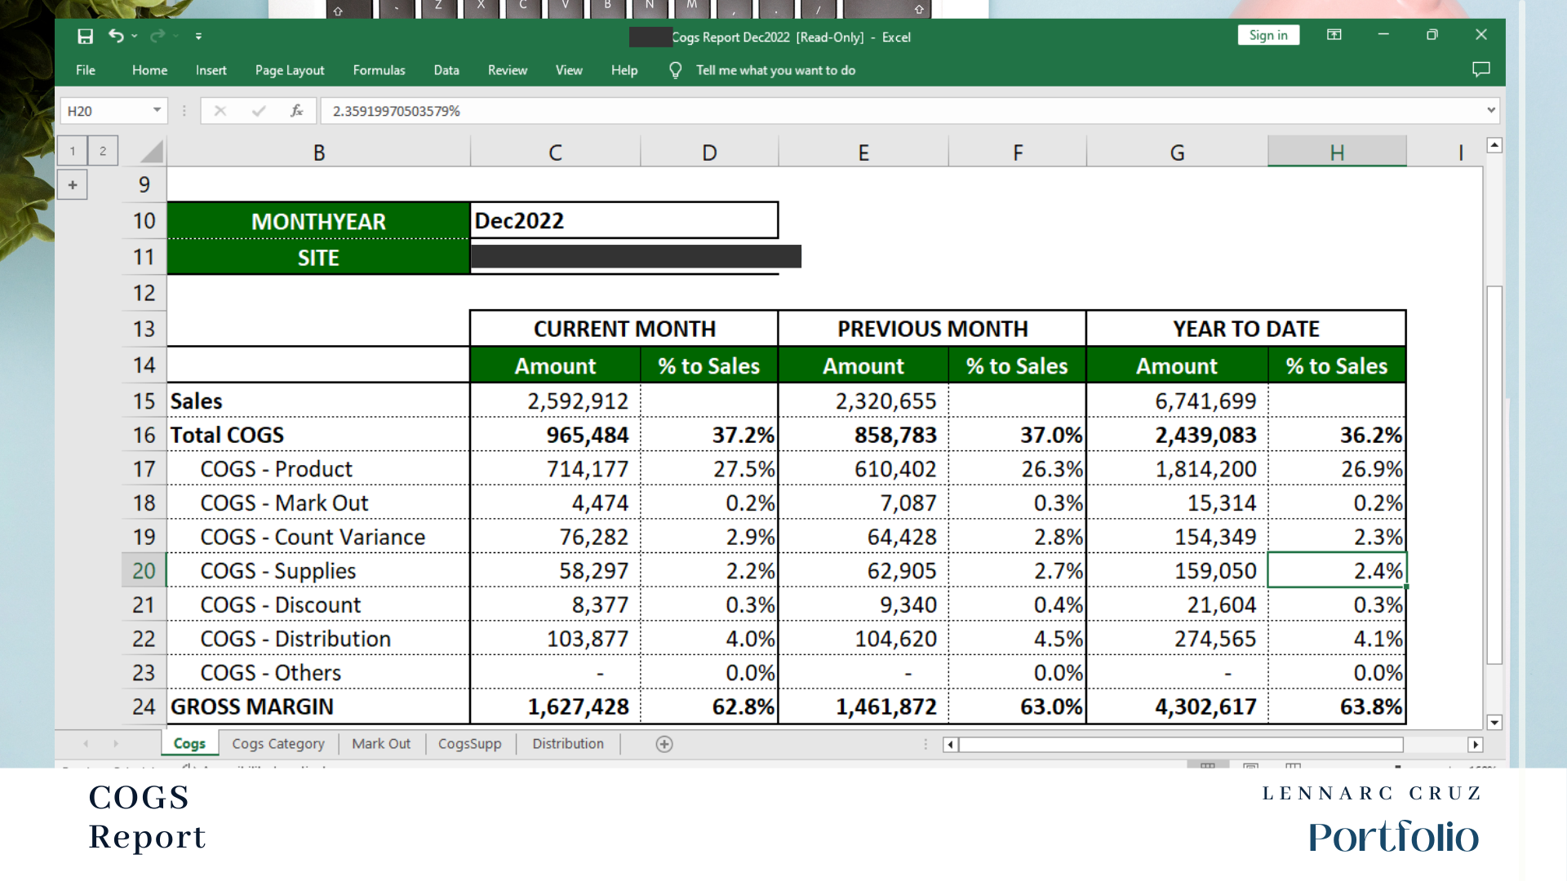This screenshot has width=1567, height=881.
Task: Switch to the Home ribbon tab
Action: tap(149, 70)
